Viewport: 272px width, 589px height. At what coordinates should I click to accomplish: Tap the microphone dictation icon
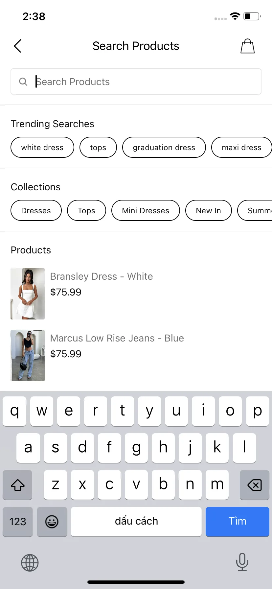(242, 562)
